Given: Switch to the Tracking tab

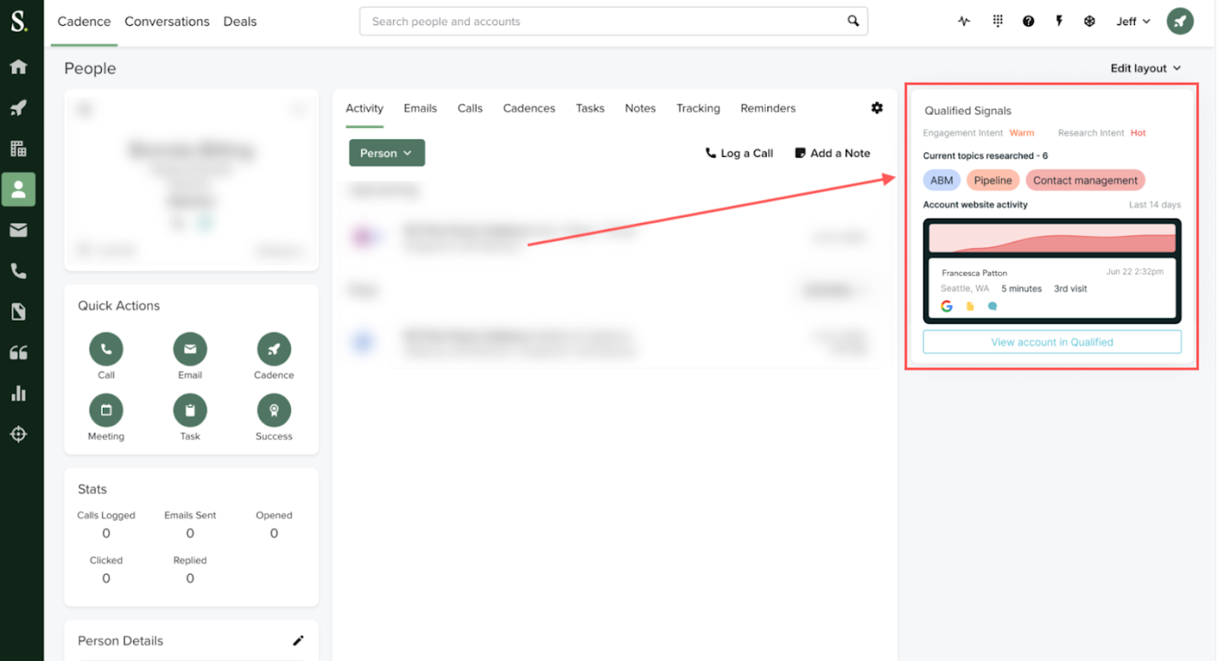Looking at the screenshot, I should tap(698, 108).
